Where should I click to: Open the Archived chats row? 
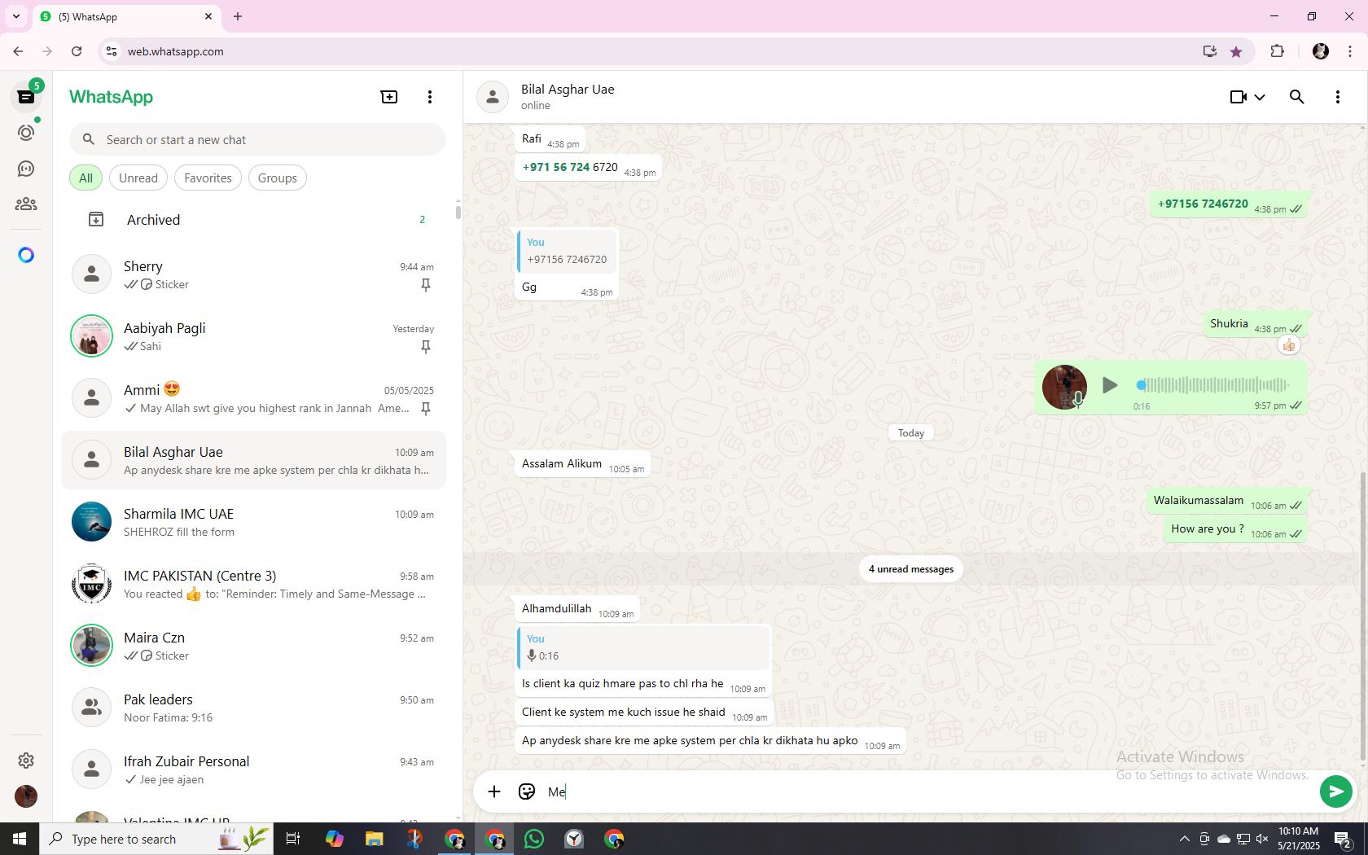(x=254, y=220)
